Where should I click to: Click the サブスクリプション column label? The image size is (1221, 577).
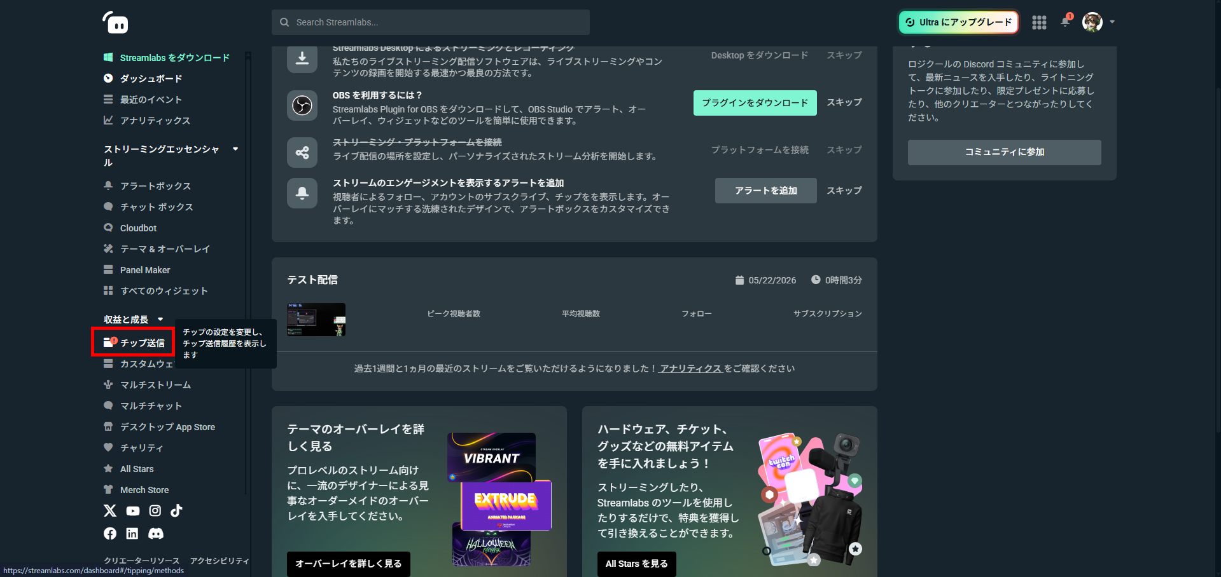click(x=828, y=314)
